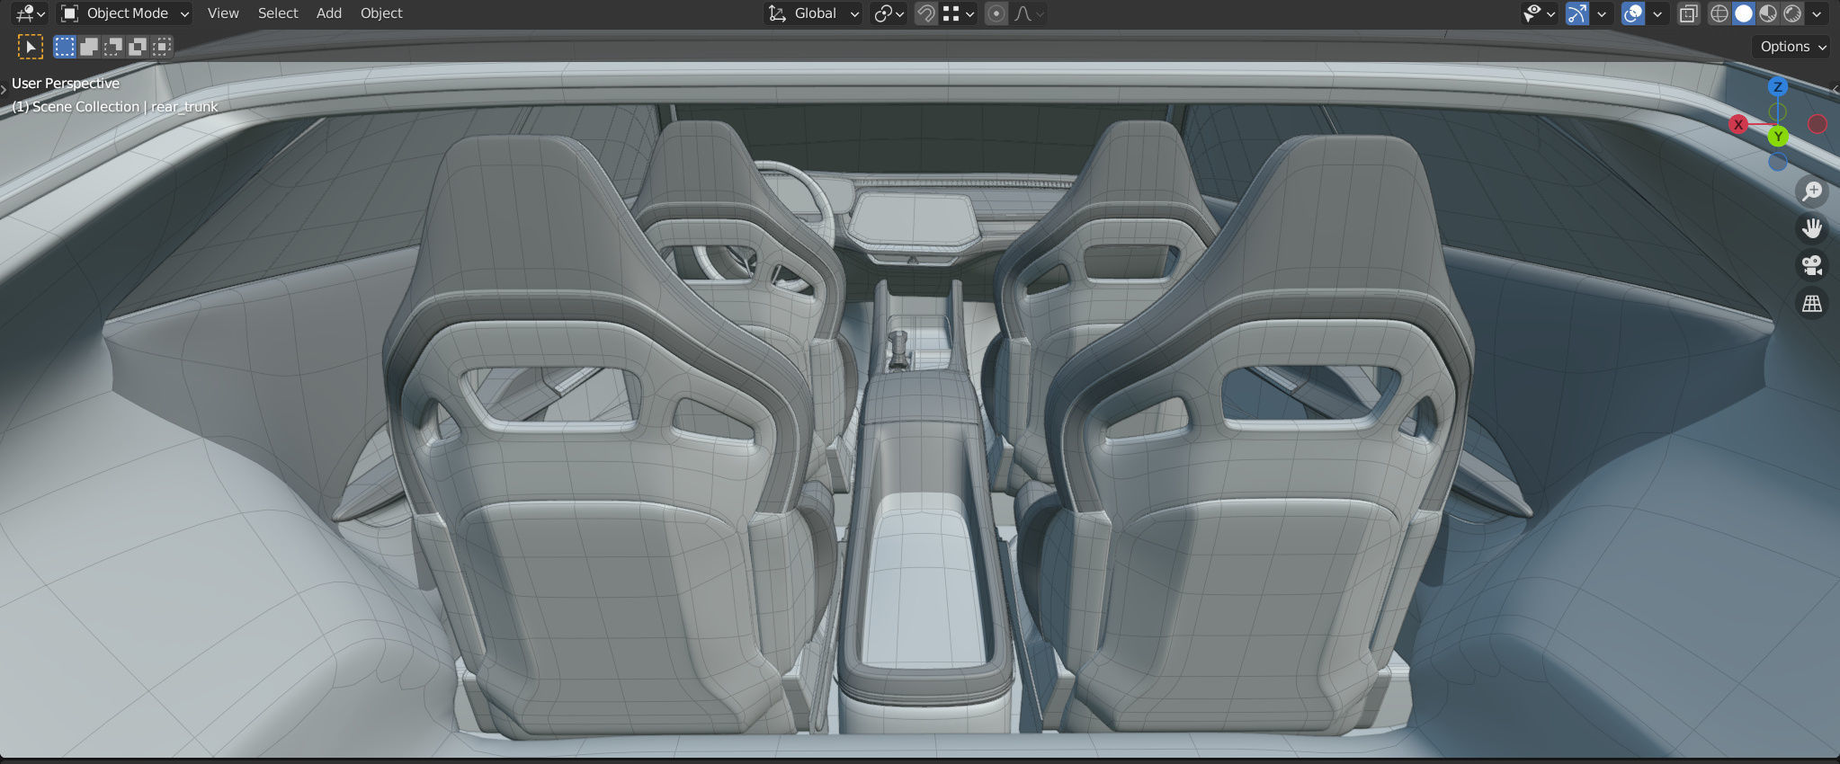Viewport: 1840px width, 764px height.
Task: Click the zoom view magnifier button
Action: [1812, 191]
